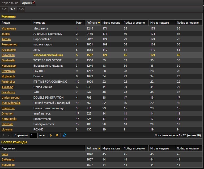Go to next page of teams
Viewport: 204px width, 169px height.
(x=51, y=135)
